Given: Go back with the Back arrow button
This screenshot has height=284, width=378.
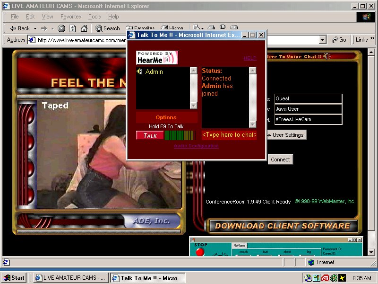Looking at the screenshot, I should [x=20, y=28].
